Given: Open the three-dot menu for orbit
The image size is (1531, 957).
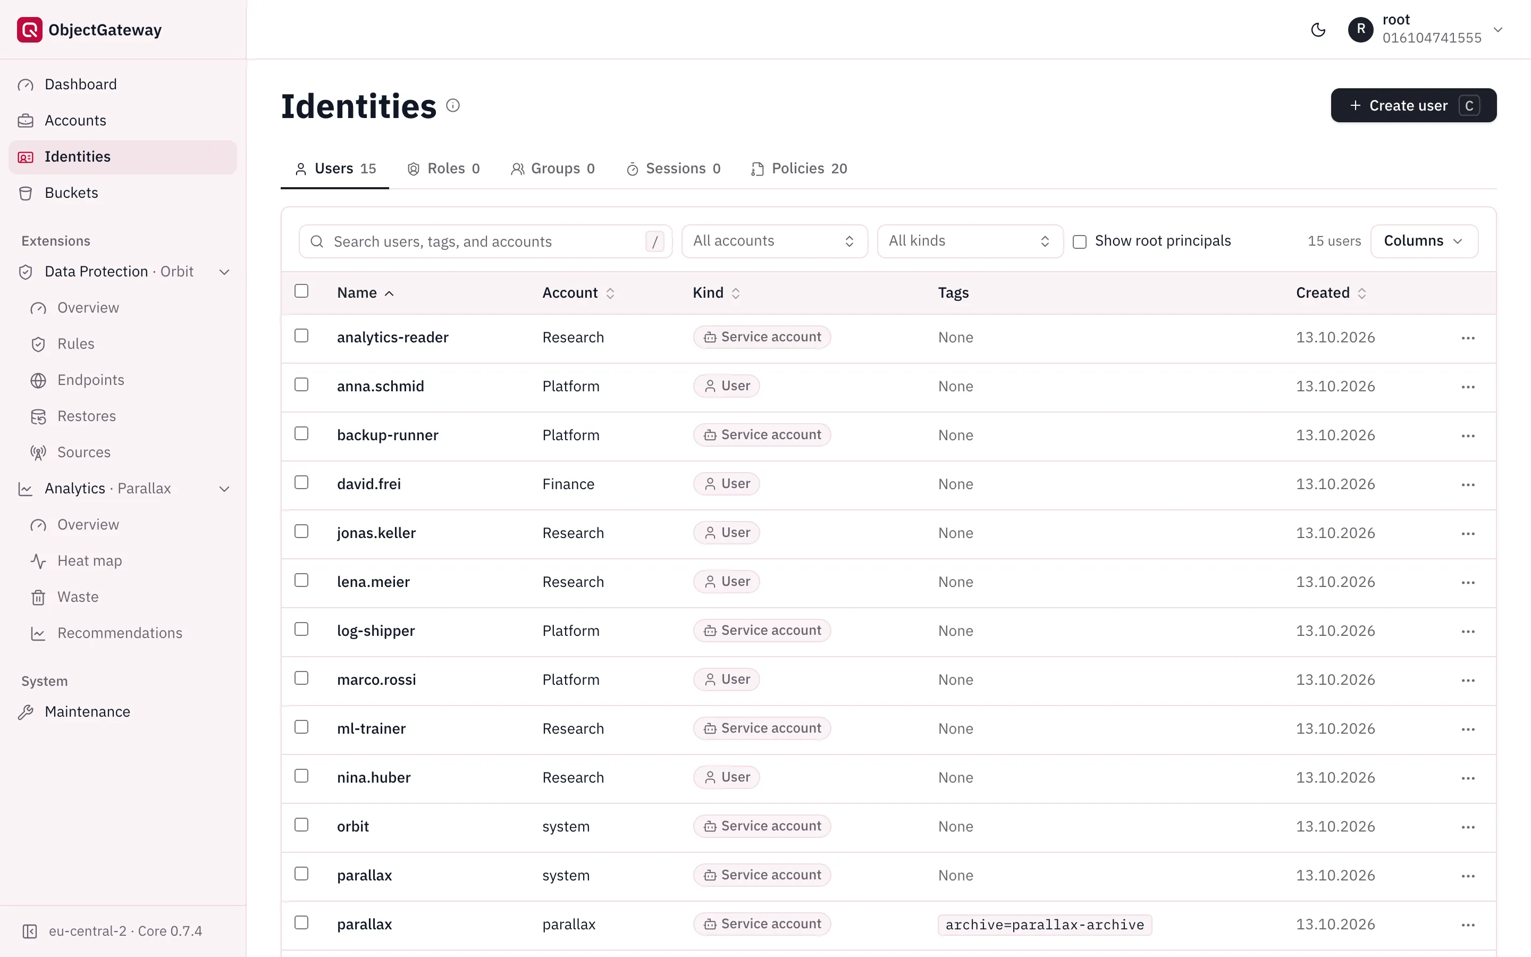Looking at the screenshot, I should [x=1468, y=827].
